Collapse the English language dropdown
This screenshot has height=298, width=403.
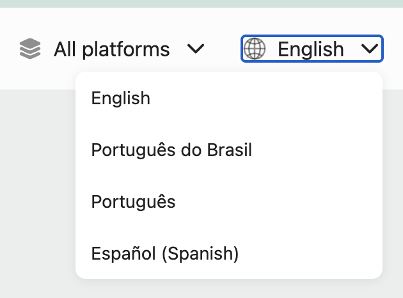click(x=312, y=49)
